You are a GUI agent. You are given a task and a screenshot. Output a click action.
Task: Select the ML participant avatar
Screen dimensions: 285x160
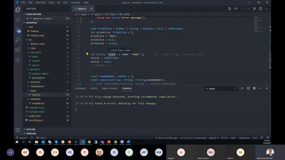click(211, 152)
